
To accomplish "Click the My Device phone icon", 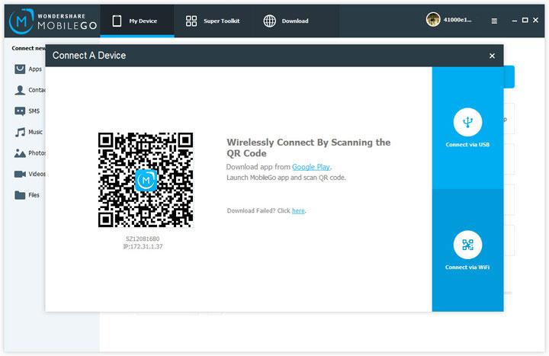I will tap(117, 21).
